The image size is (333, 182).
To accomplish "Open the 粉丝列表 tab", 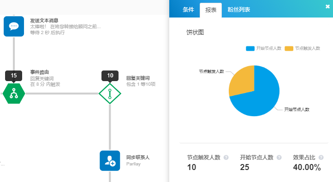I will click(x=239, y=10).
